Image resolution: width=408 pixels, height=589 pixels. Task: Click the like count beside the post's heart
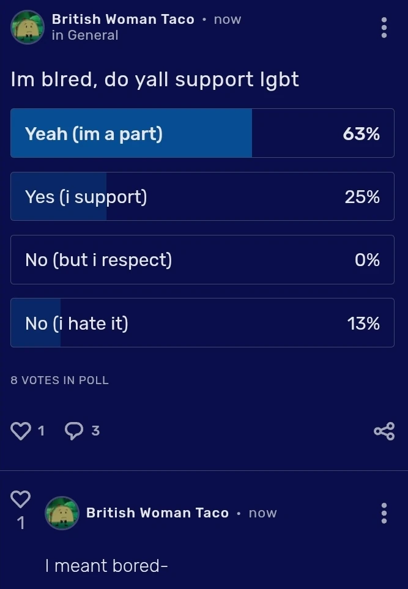41,431
